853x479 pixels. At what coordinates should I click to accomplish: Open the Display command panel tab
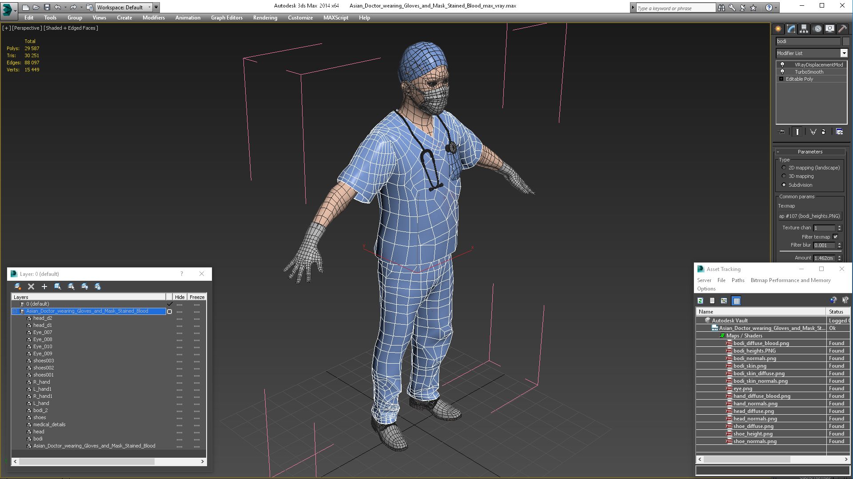(x=830, y=29)
